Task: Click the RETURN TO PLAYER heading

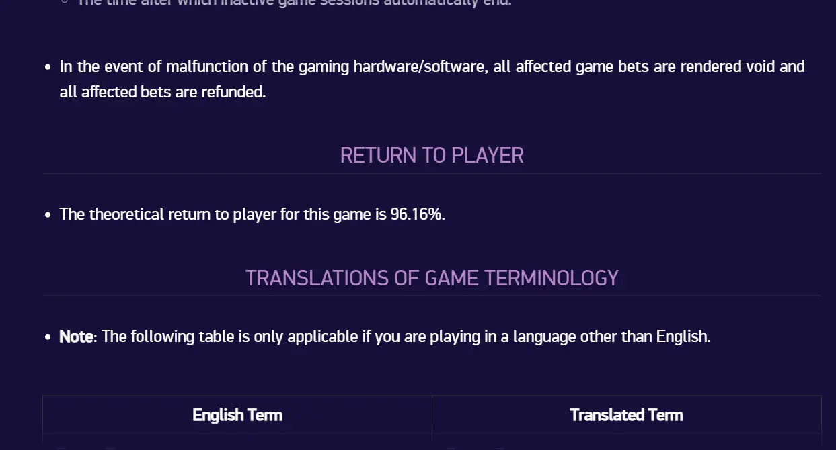Action: coord(432,155)
